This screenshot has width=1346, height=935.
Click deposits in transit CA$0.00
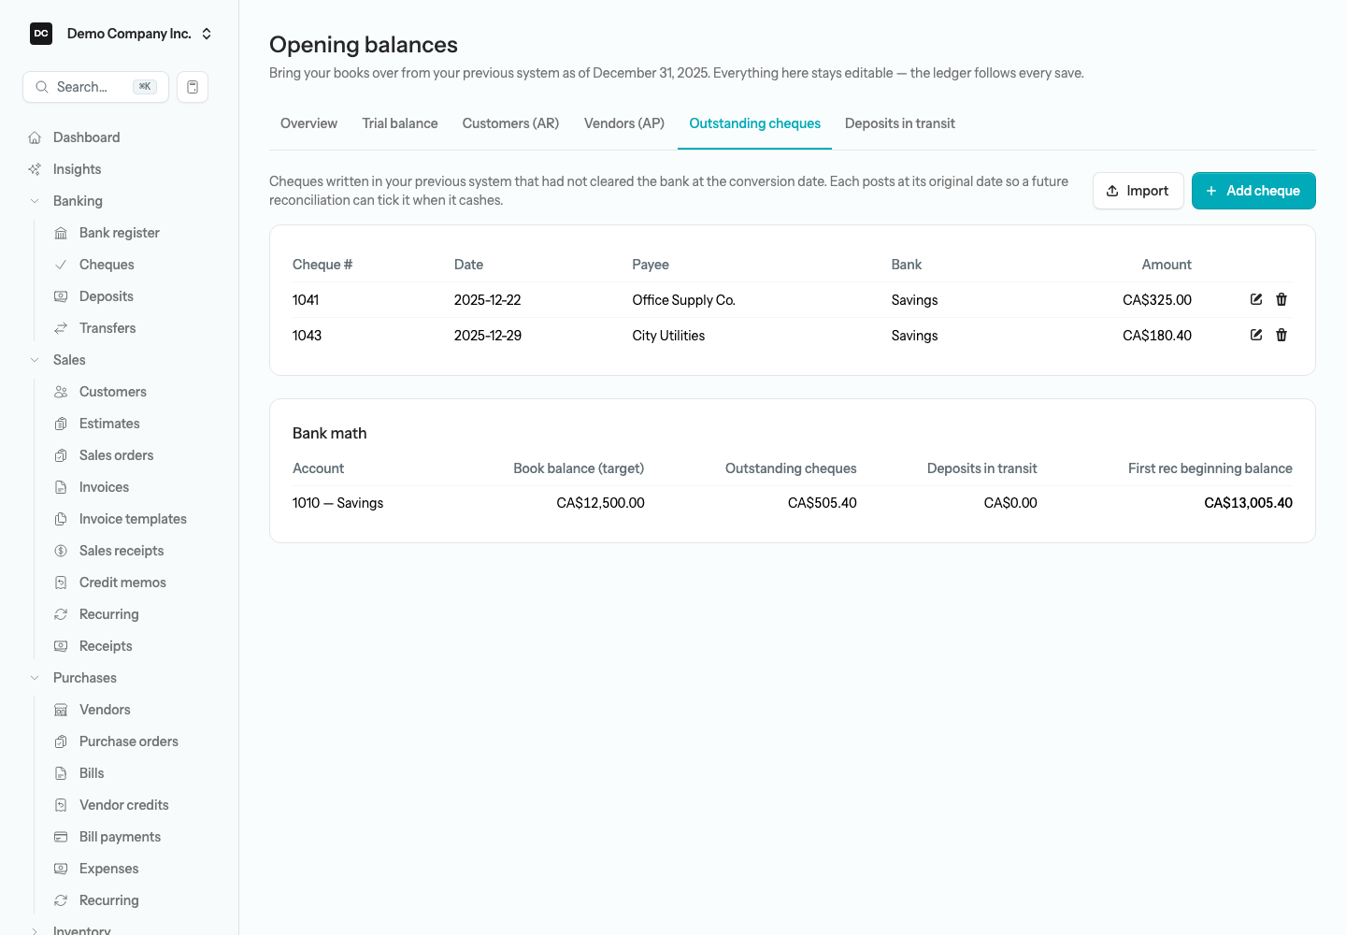pos(1010,503)
